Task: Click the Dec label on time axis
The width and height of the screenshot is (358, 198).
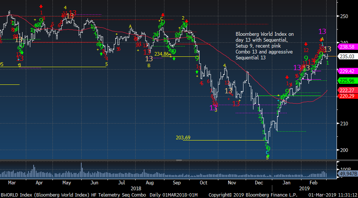Action: [259, 183]
